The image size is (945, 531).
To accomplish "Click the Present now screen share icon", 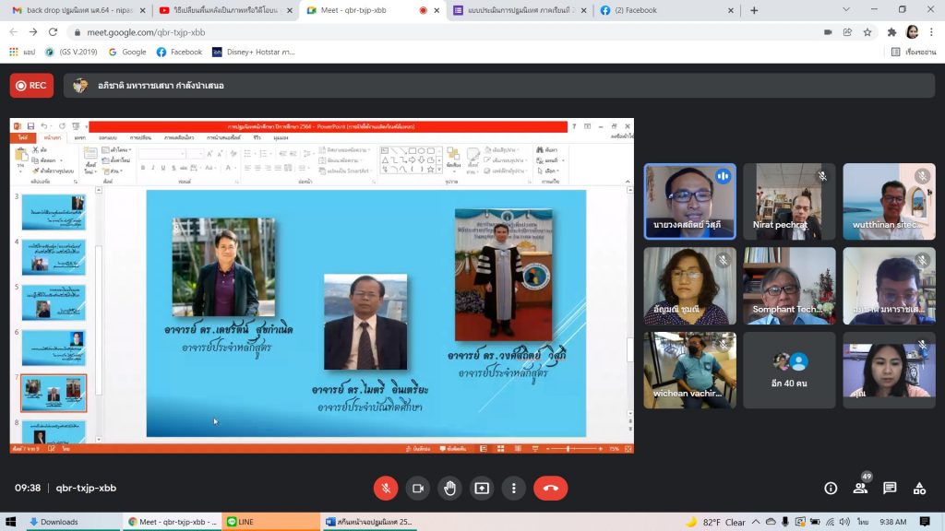I will pyautogui.click(x=482, y=488).
